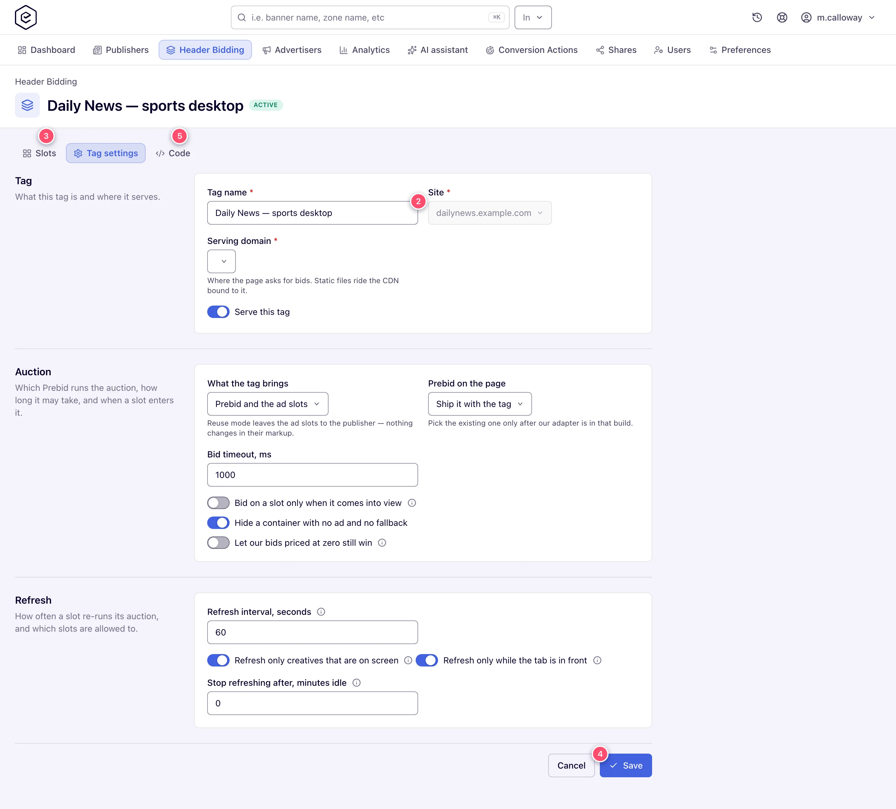Click the search magnifier icon
Image resolution: width=896 pixels, height=809 pixels.
tap(242, 17)
